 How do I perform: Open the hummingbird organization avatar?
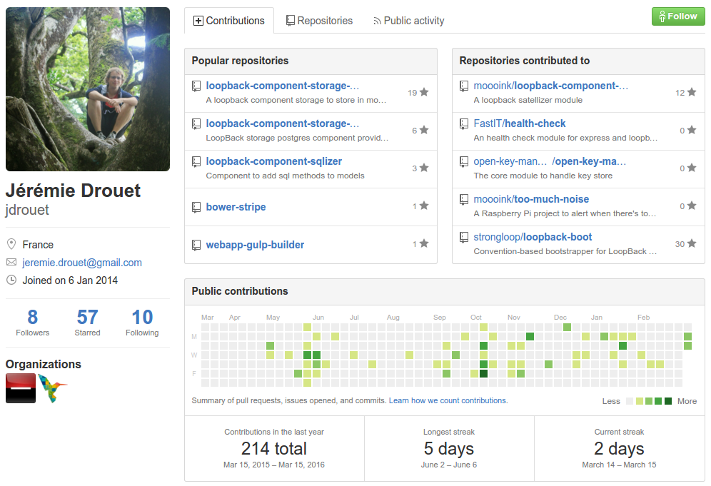pos(53,388)
